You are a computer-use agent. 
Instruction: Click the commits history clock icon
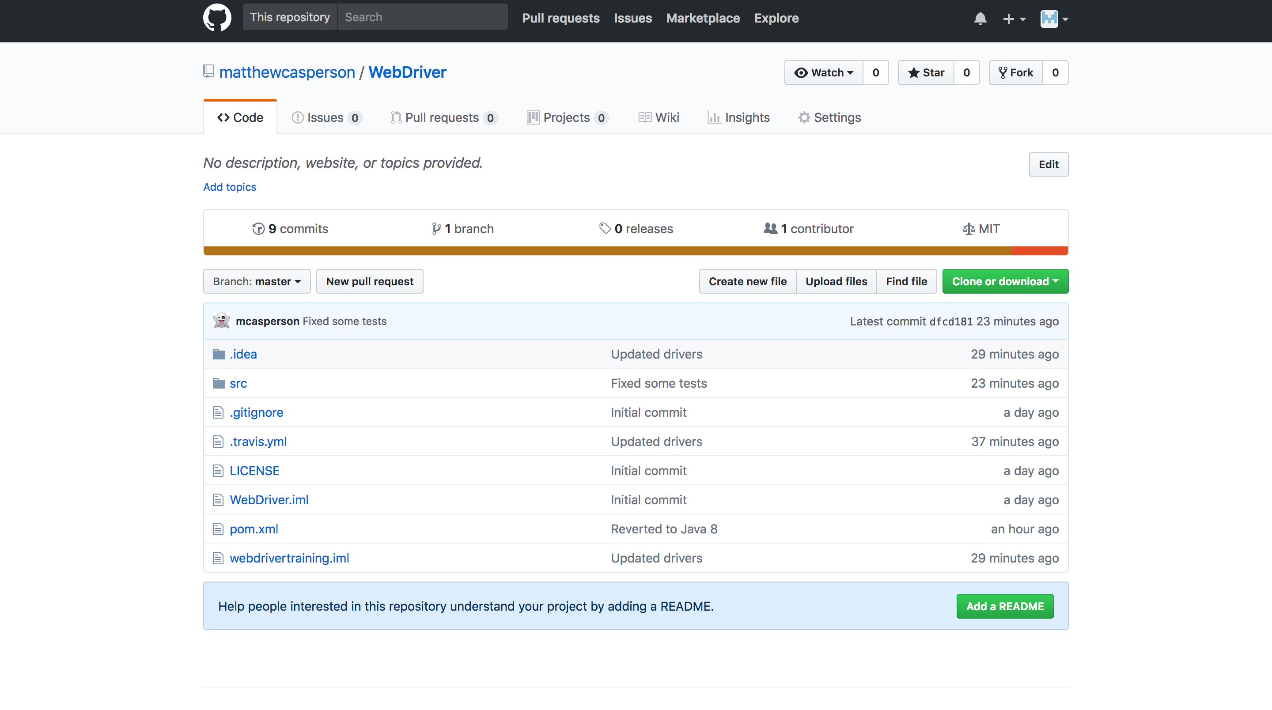[x=258, y=229]
